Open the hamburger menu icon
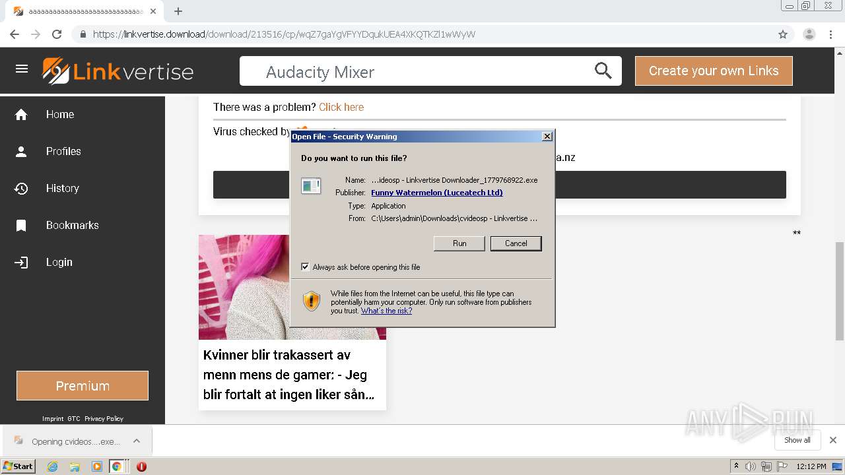The width and height of the screenshot is (845, 475). (22, 69)
